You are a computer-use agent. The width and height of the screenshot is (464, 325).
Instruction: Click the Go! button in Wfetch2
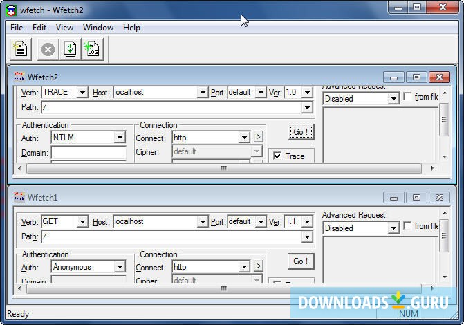pos(301,131)
